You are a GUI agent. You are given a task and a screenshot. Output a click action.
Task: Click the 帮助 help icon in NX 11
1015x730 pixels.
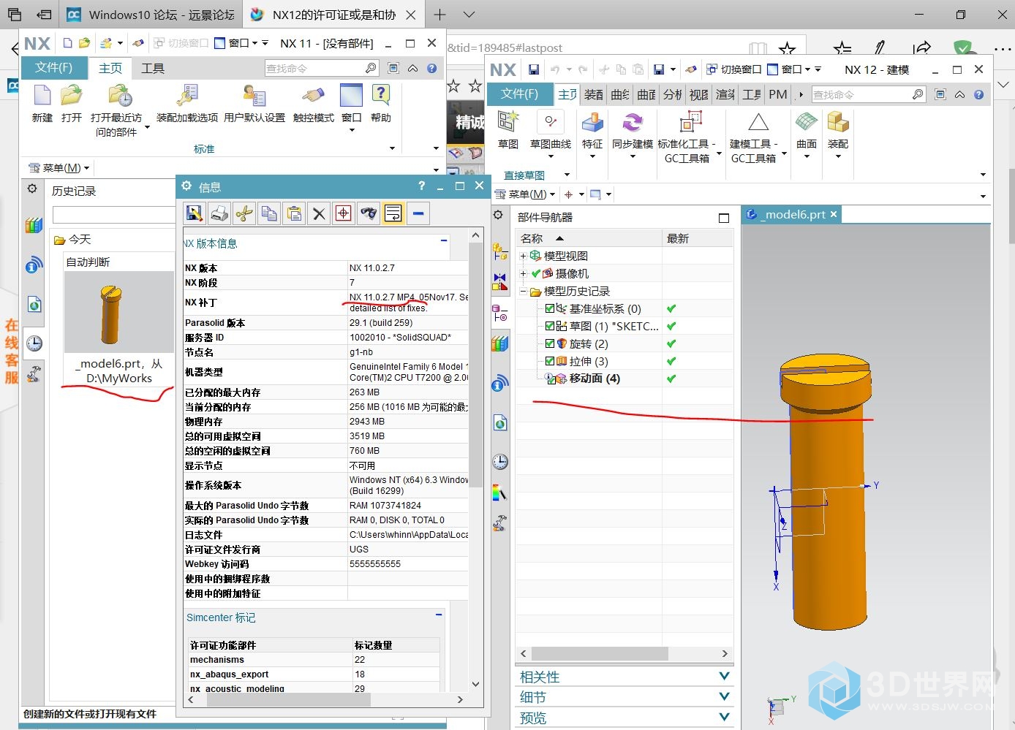381,96
